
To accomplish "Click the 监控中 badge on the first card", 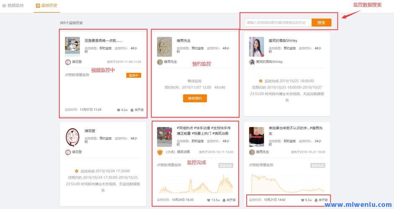I will click(x=133, y=75).
